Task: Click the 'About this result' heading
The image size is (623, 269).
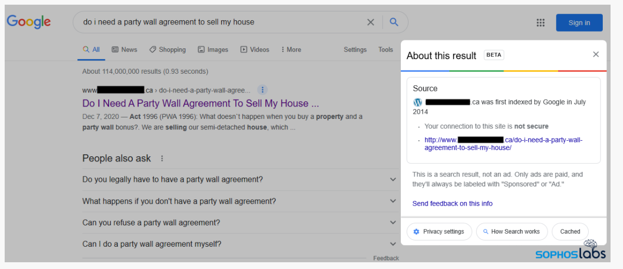Action: [441, 56]
